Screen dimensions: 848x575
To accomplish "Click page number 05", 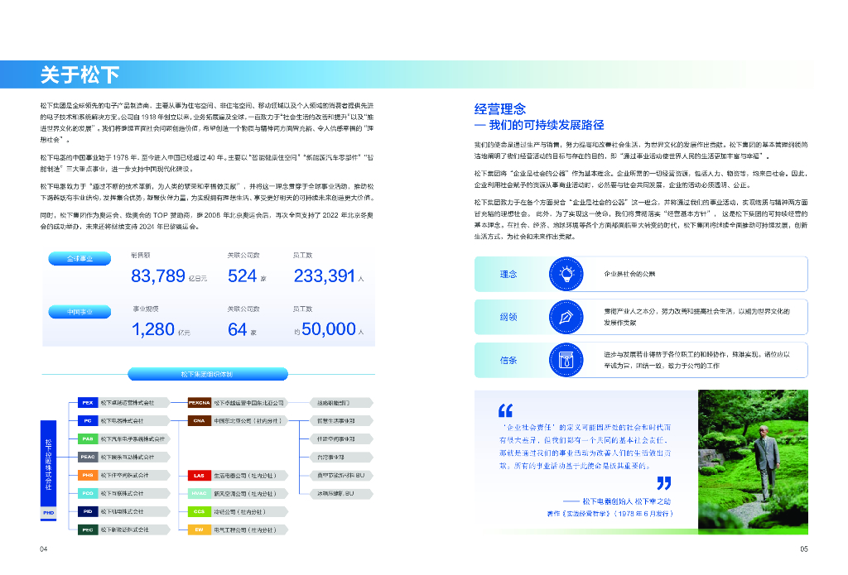I will [x=803, y=549].
